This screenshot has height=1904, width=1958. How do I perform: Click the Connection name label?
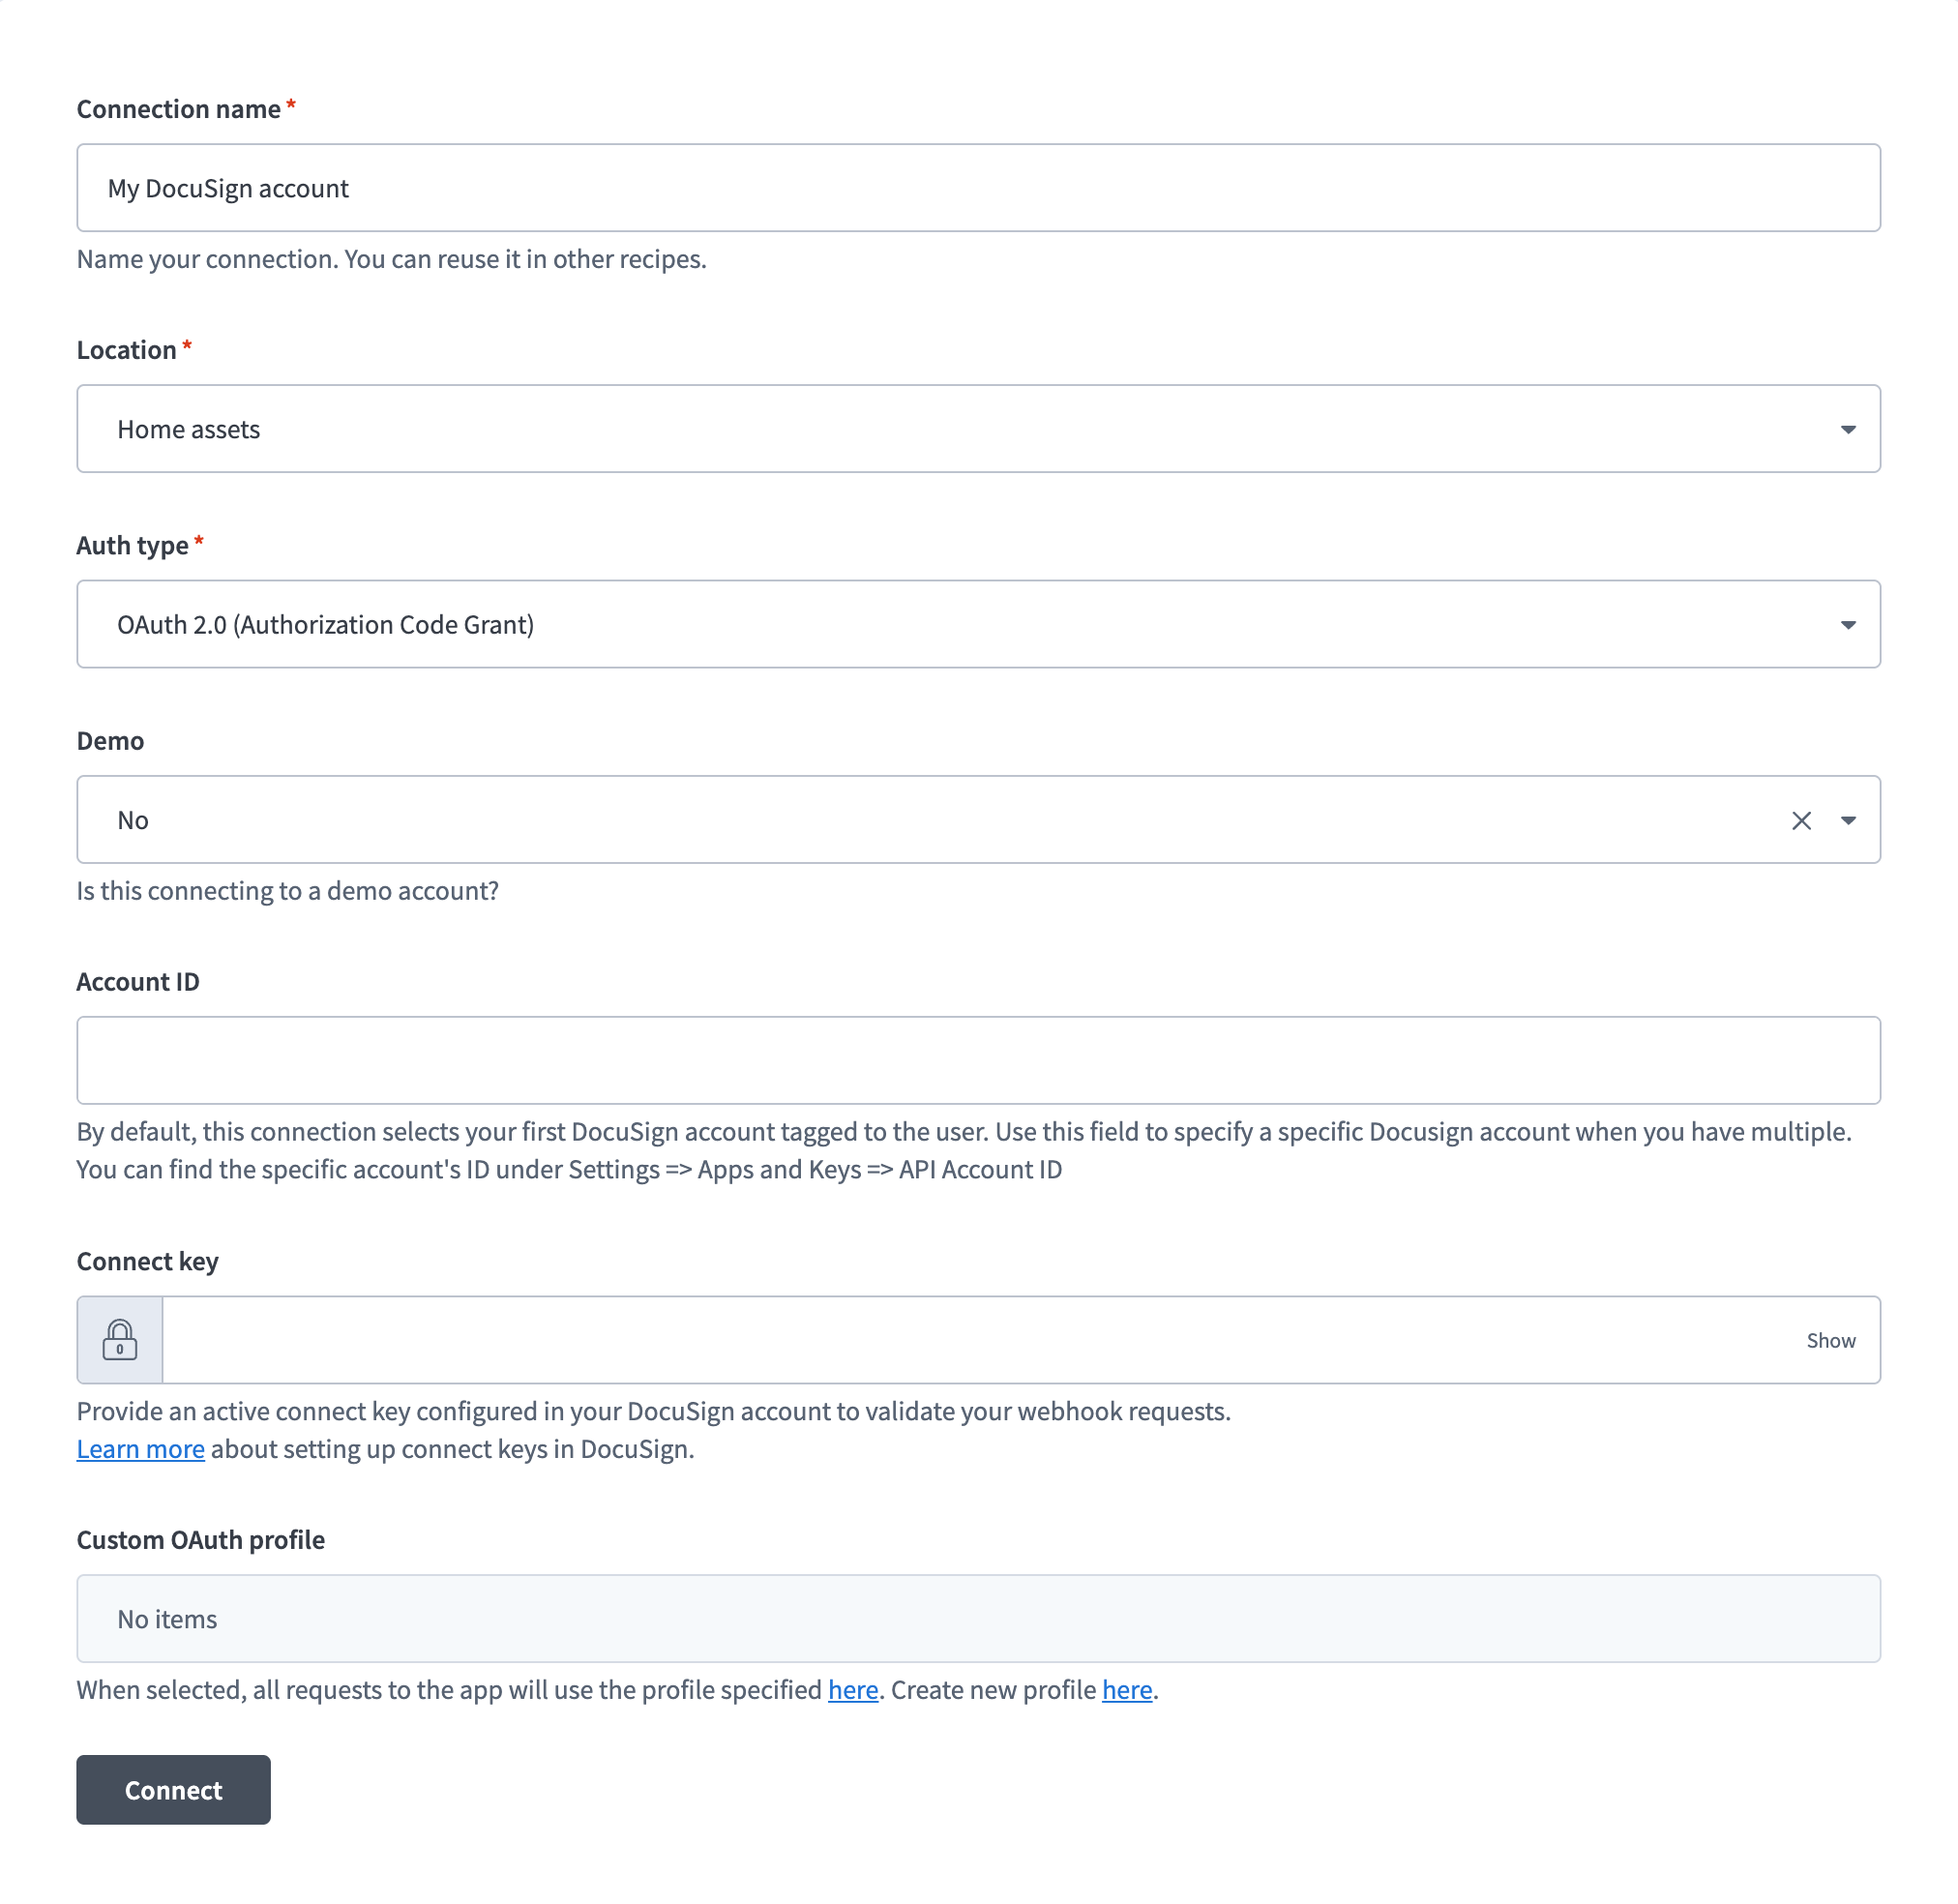[178, 108]
